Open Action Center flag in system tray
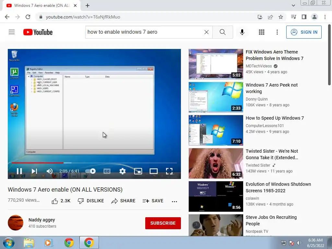Viewport: 332px width, 249px height. point(291,243)
